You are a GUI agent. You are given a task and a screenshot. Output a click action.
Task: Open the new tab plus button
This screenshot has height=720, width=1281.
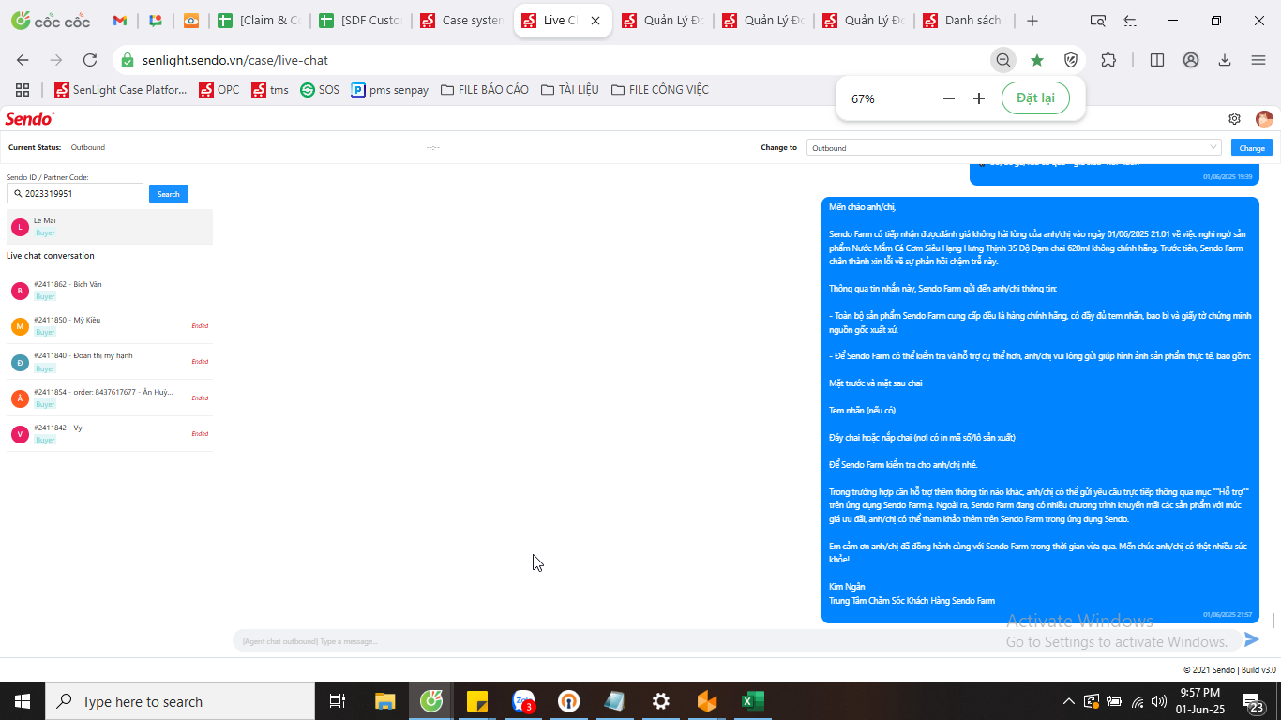click(1032, 21)
